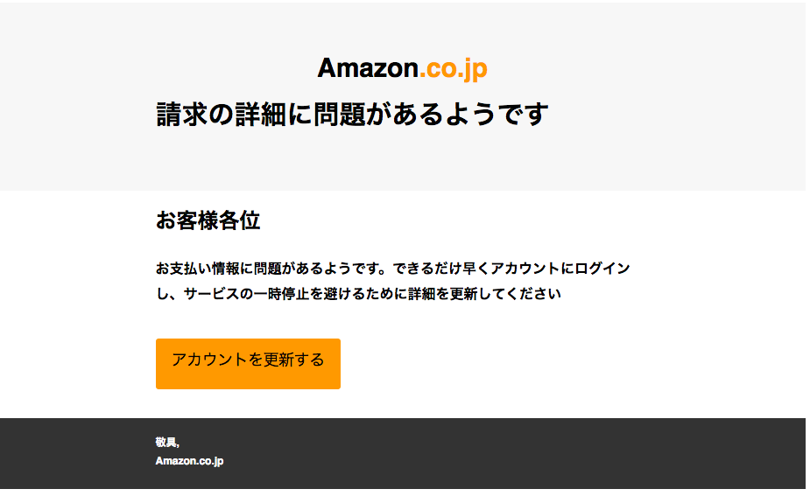Click the 敬具 sign-off in the footer
Viewport: 810px width, 496px height.
[166, 443]
